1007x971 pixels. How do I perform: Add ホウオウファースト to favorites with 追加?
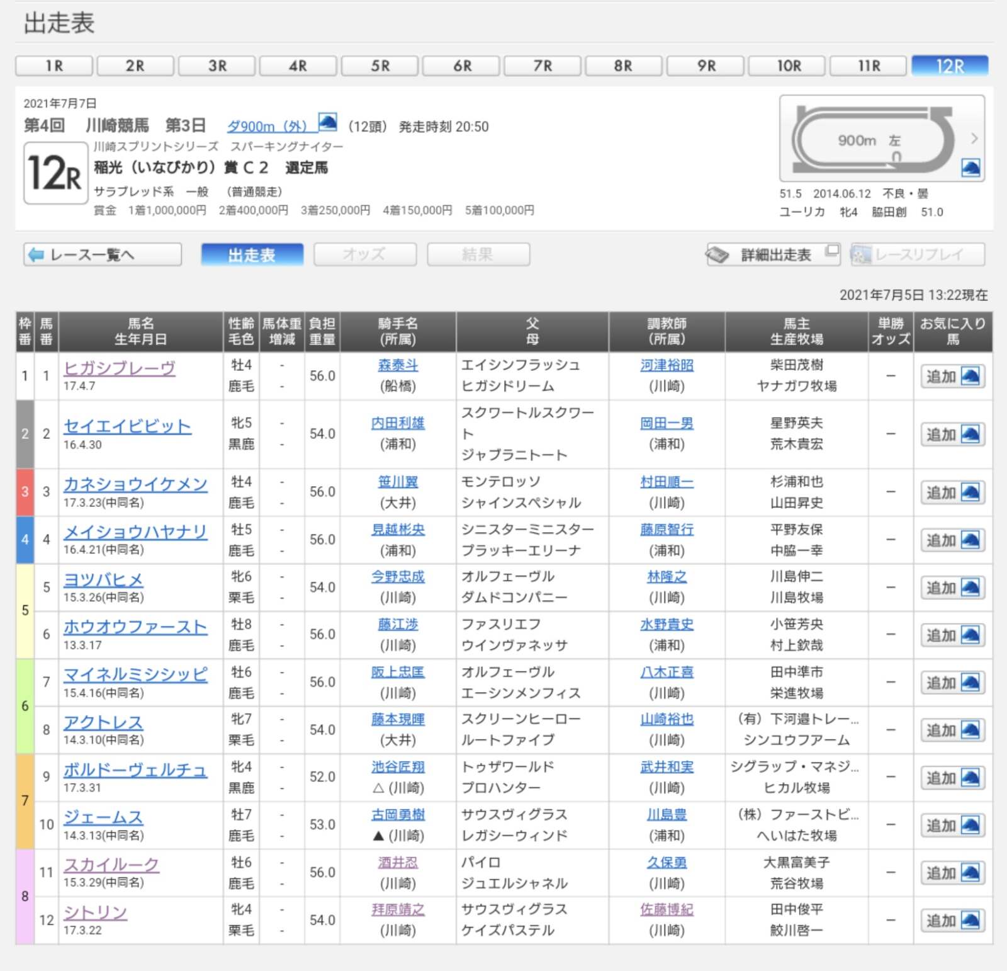[x=952, y=635]
